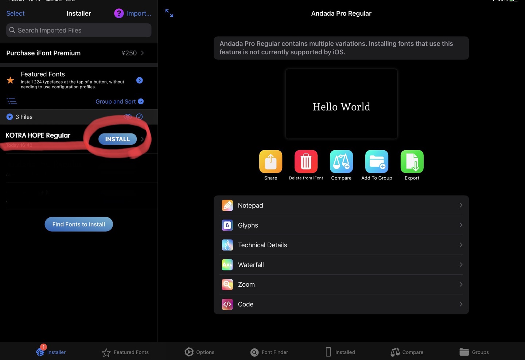Switch to the Installer tab
Image resolution: width=525 pixels, height=360 pixels.
click(51, 351)
